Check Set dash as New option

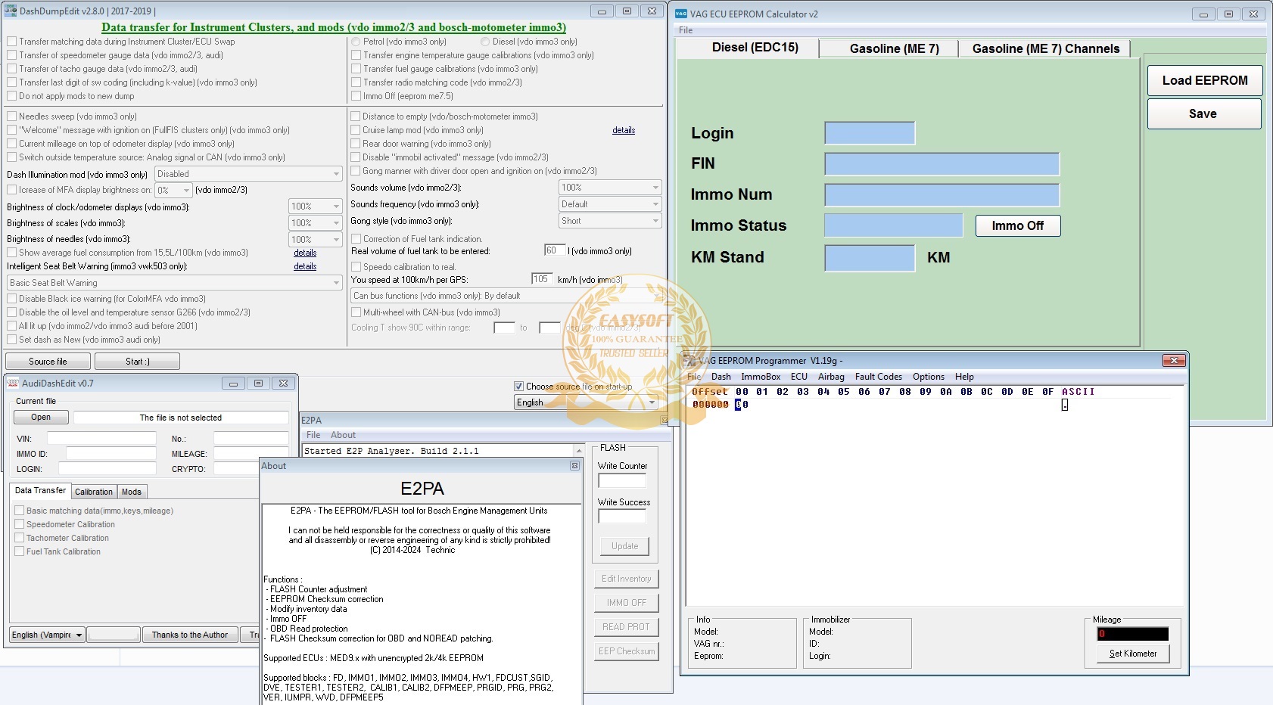click(x=12, y=340)
